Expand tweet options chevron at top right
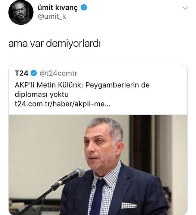This screenshot has height=215, width=196. 185,8
